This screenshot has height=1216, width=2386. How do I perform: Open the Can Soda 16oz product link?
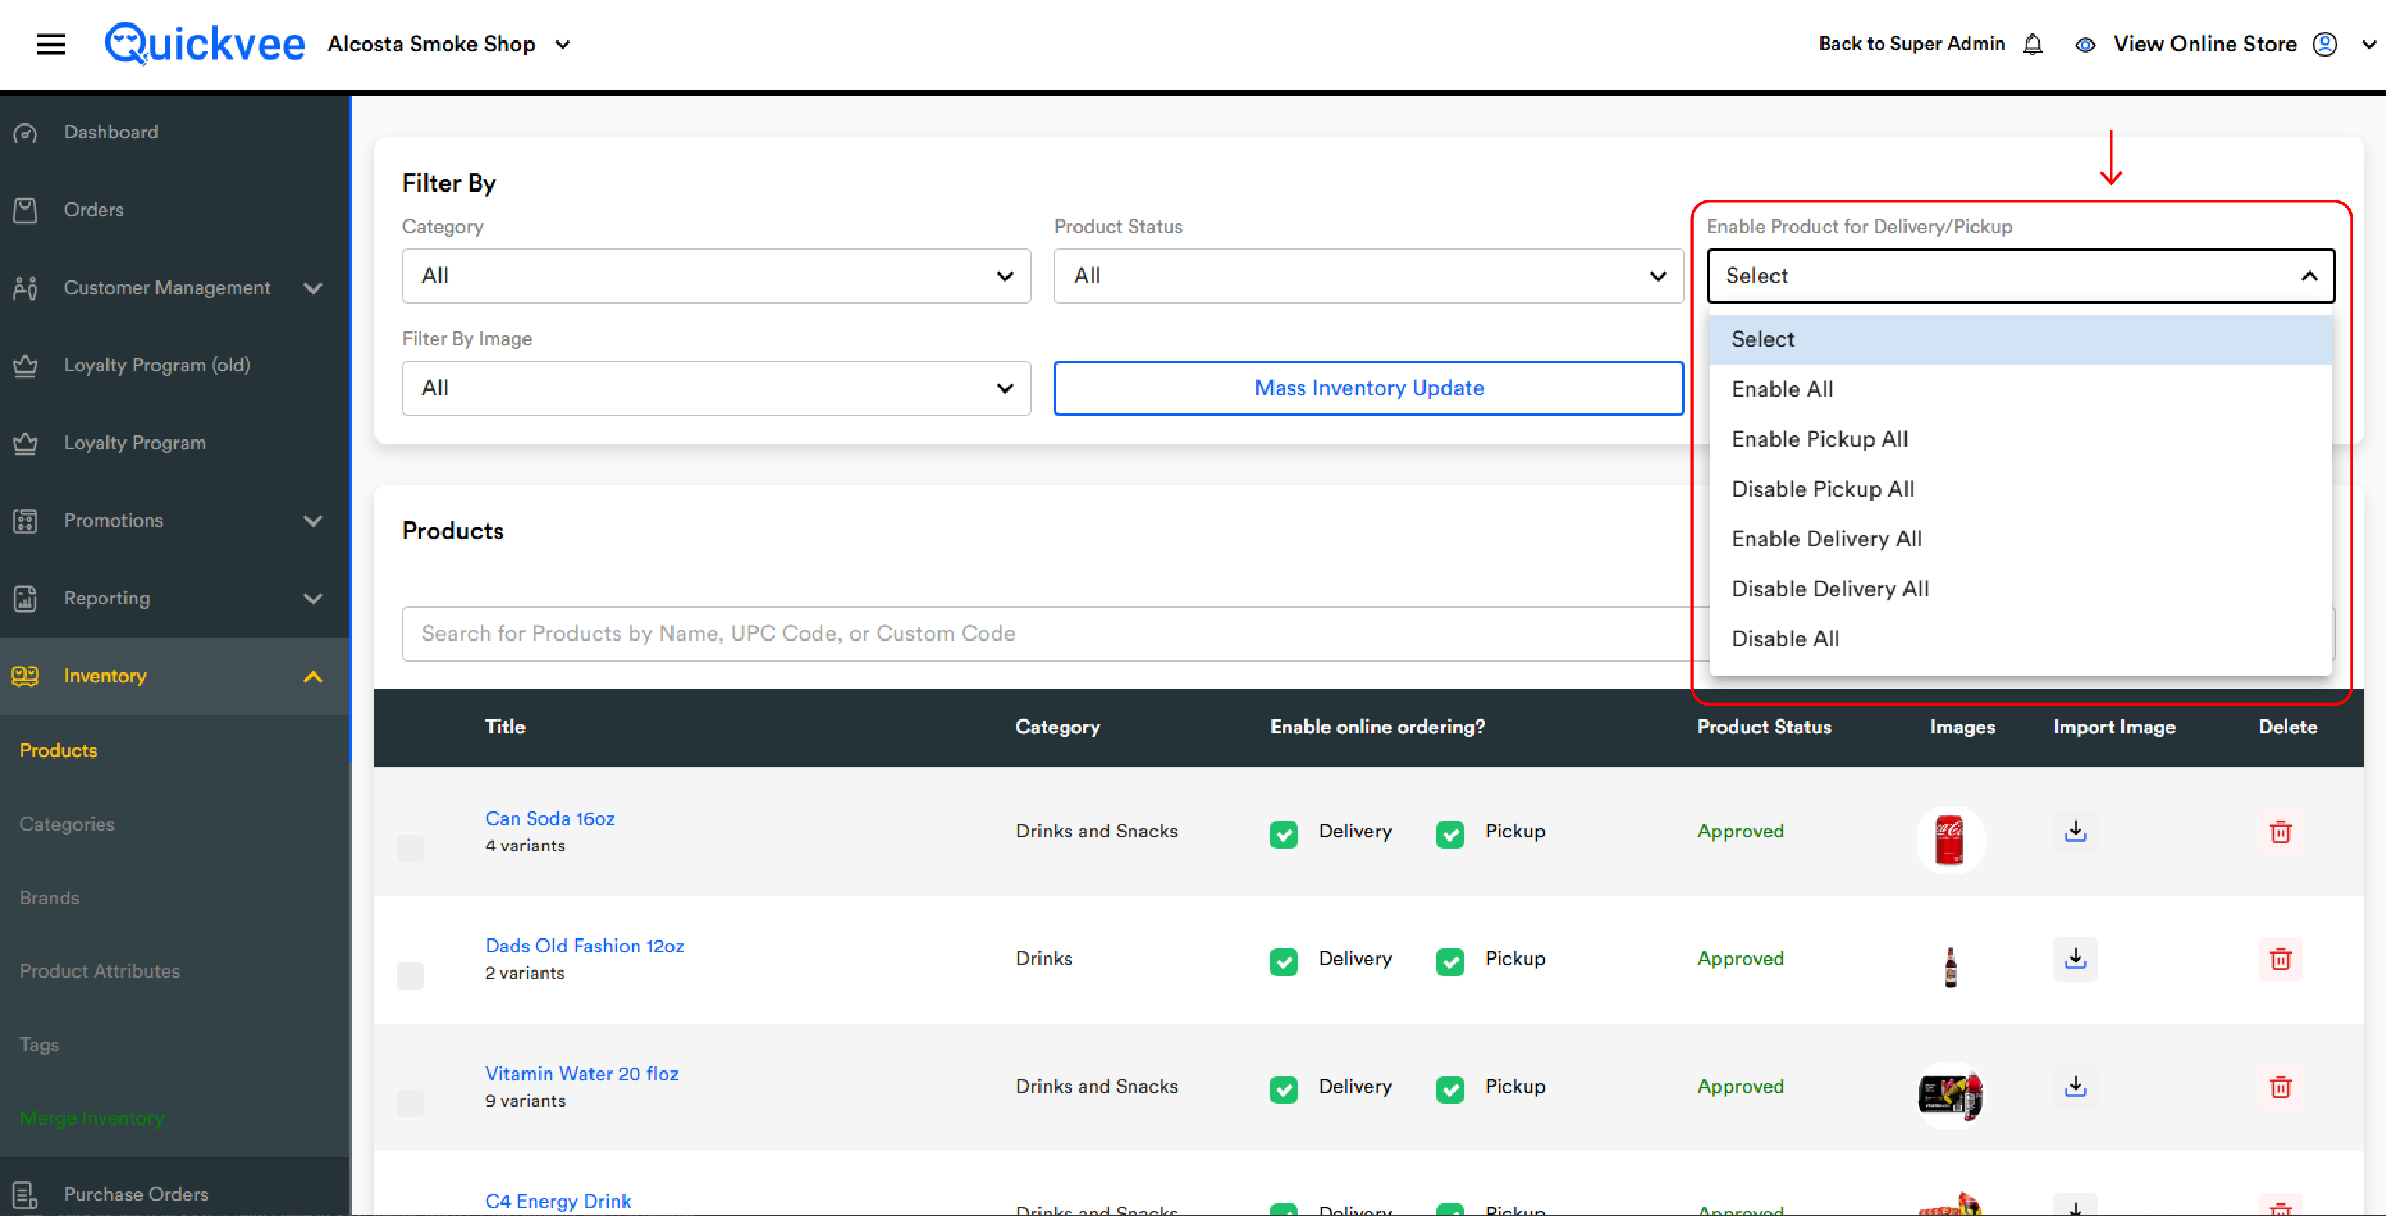click(549, 819)
